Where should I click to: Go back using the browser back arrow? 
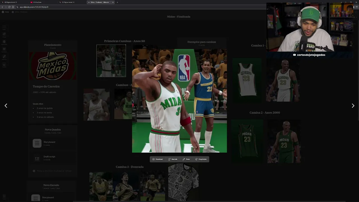point(3,7)
